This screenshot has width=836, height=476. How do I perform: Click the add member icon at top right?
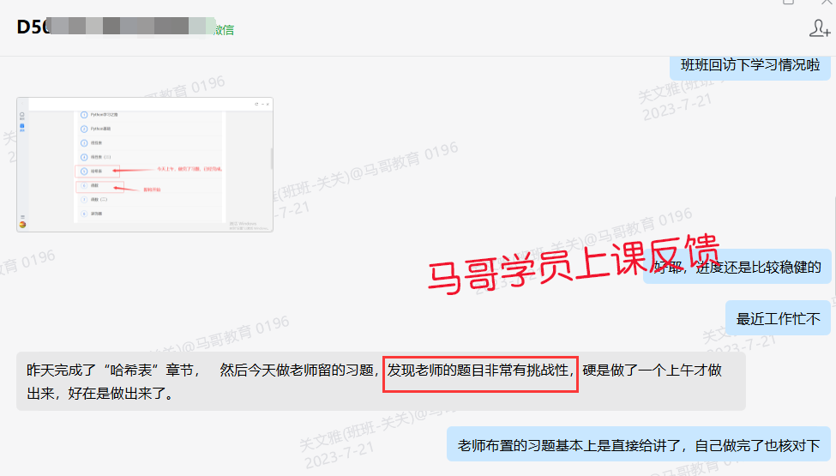[x=818, y=28]
